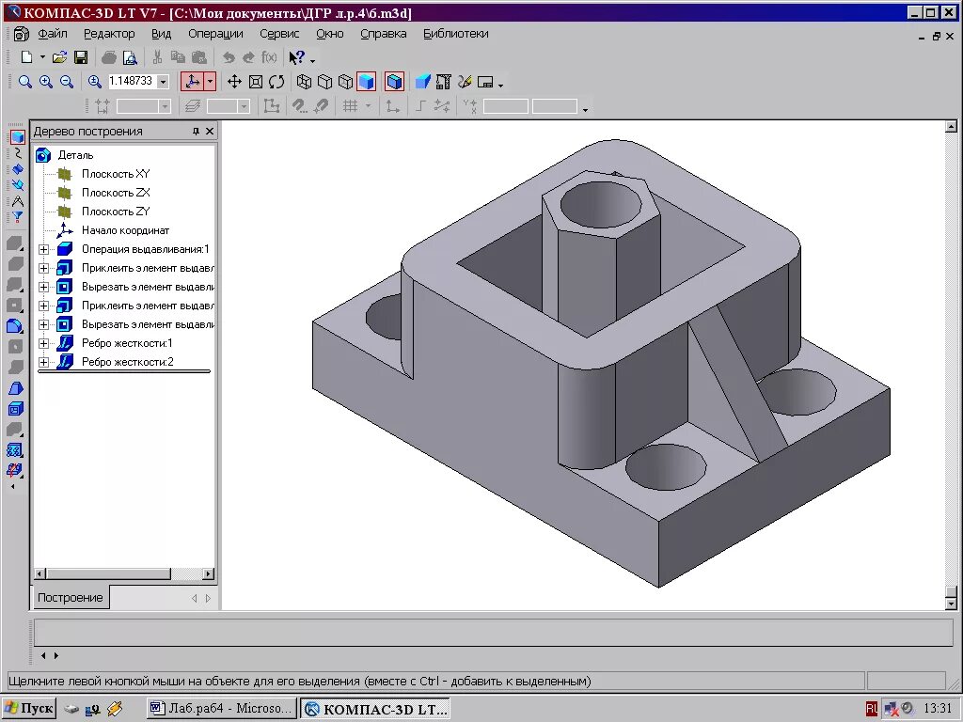The width and height of the screenshot is (963, 722).
Task: Toggle shaded display mode
Action: tap(367, 82)
